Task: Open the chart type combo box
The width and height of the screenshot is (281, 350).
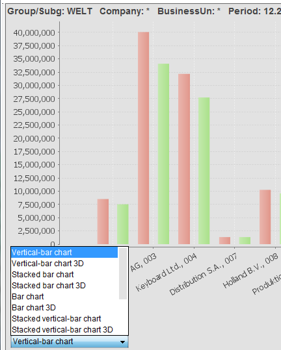Action: pos(70,342)
